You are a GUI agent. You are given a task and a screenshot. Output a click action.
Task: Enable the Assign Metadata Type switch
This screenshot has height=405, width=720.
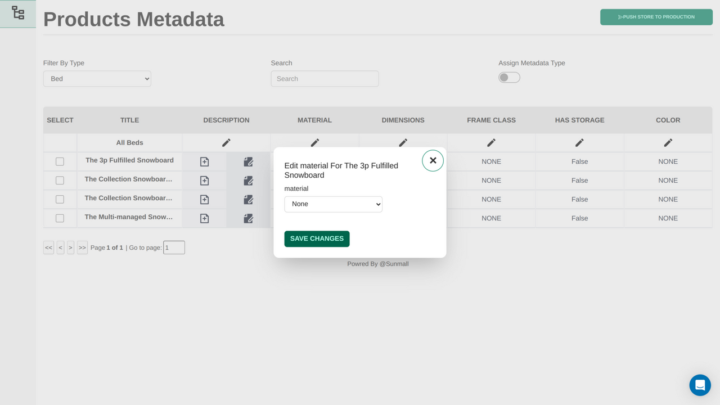click(509, 77)
